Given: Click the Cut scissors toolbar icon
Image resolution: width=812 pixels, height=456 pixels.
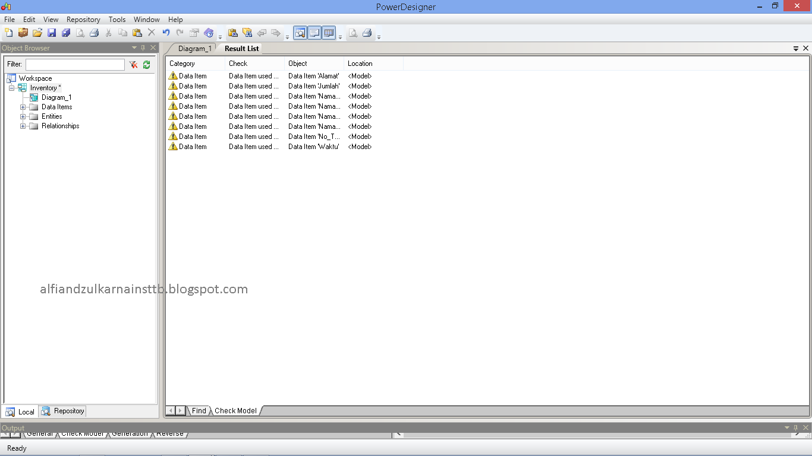Looking at the screenshot, I should (x=109, y=33).
